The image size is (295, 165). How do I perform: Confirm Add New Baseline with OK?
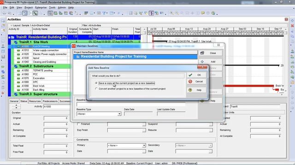pyautogui.click(x=197, y=75)
